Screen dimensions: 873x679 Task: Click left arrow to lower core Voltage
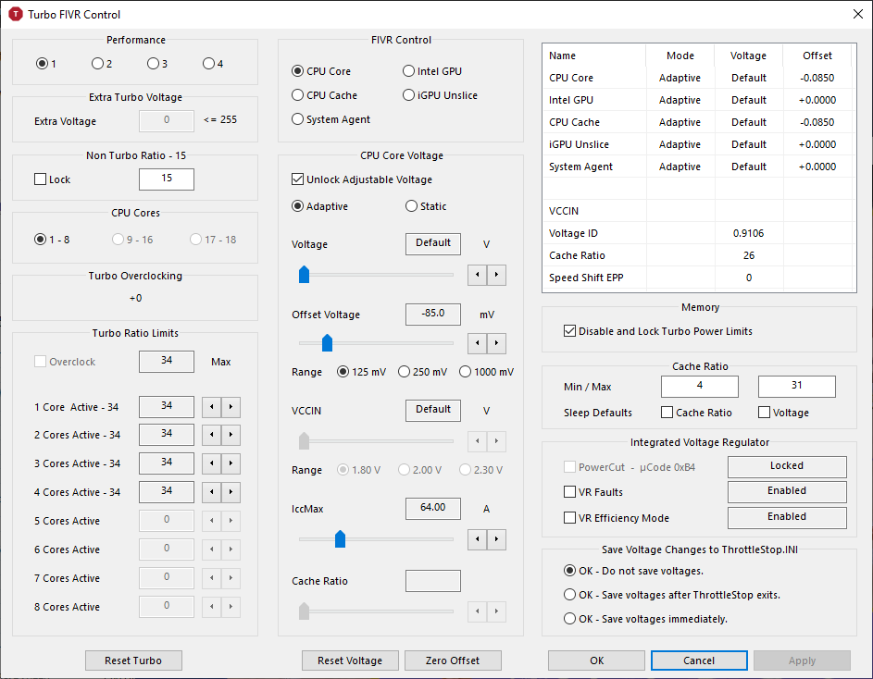pos(477,275)
